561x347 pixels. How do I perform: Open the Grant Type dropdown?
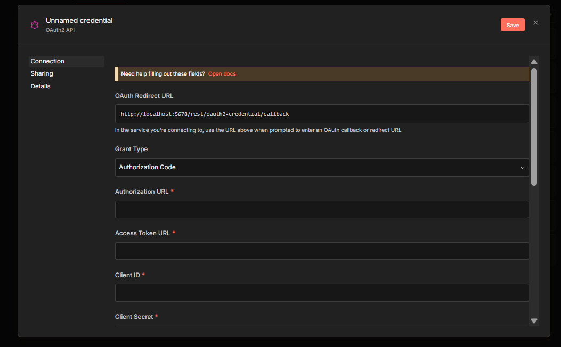(321, 167)
